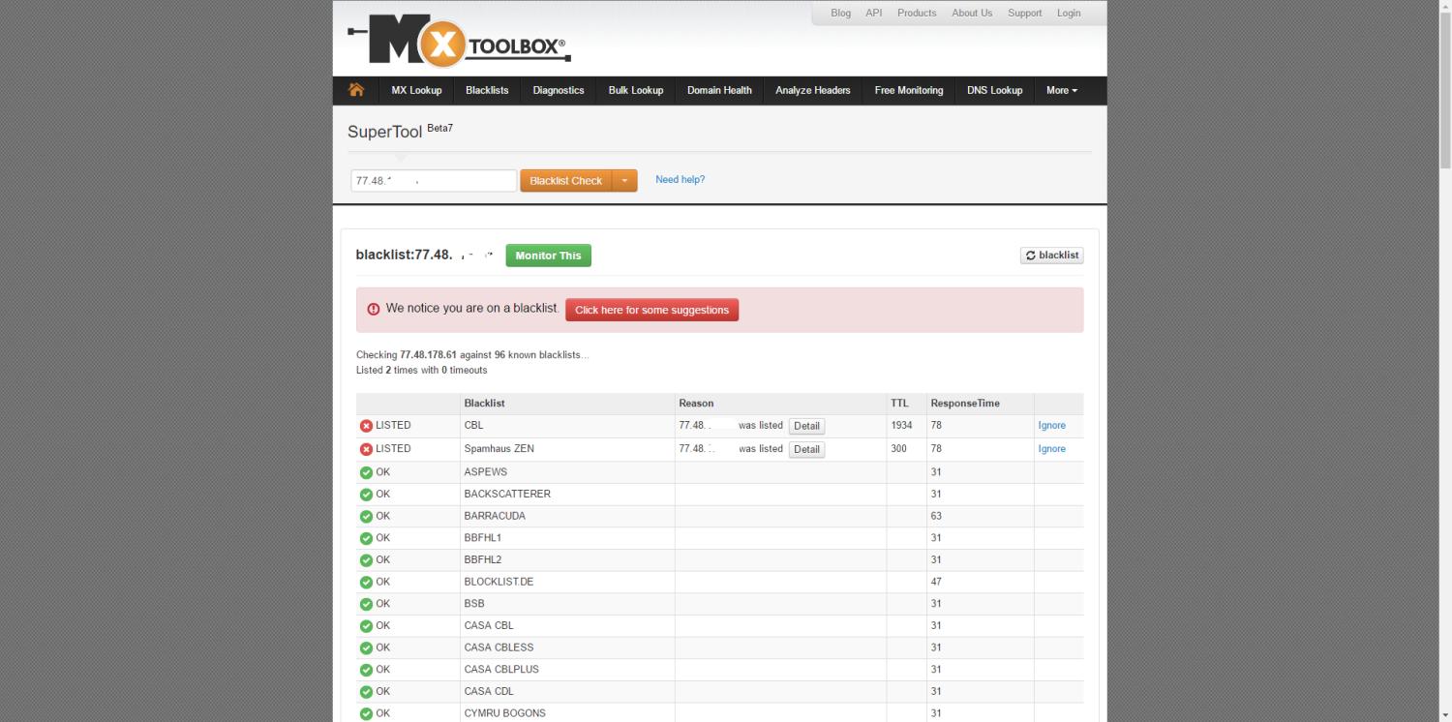Refresh results with the blacklist button
Viewport: 1452px width, 722px height.
(1051, 256)
